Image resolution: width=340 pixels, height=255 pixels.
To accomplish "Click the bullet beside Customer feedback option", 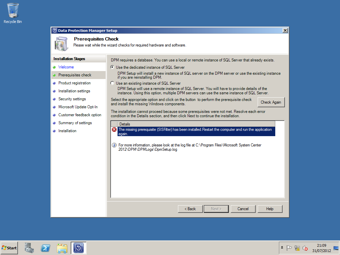I will click(54, 115).
